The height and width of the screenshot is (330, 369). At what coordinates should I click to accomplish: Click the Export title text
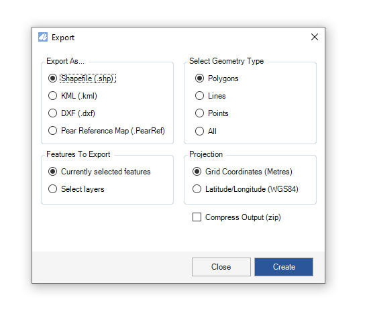(63, 38)
